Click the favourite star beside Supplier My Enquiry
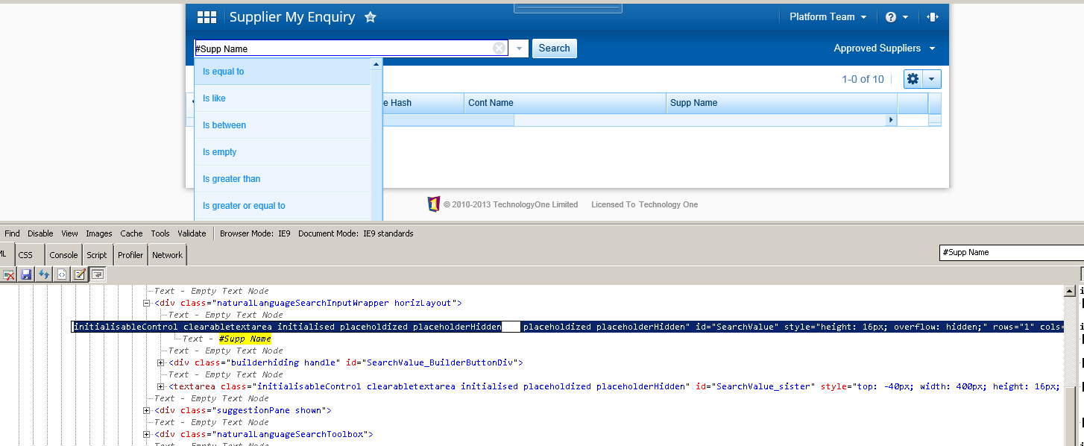 [371, 17]
